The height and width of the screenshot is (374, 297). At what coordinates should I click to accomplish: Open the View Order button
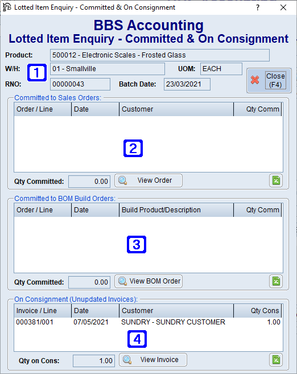click(148, 180)
